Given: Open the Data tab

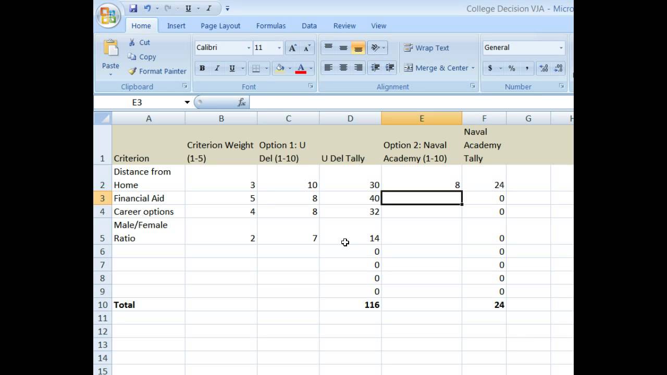Looking at the screenshot, I should point(309,26).
